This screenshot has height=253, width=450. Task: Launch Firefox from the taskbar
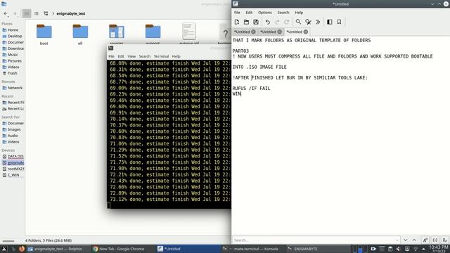tap(22, 249)
